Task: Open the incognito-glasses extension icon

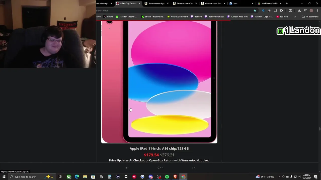Action: pyautogui.click(x=269, y=10)
